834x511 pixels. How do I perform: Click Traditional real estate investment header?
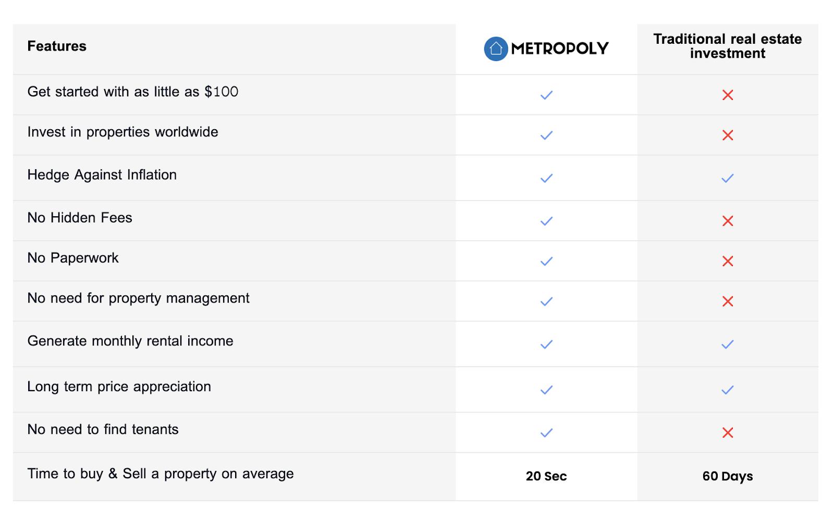[x=728, y=46]
